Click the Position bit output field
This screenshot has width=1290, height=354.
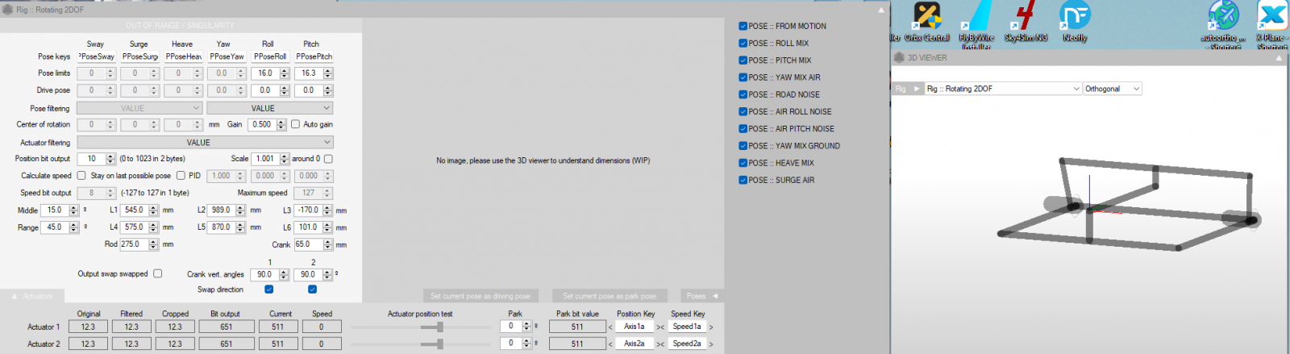click(92, 159)
